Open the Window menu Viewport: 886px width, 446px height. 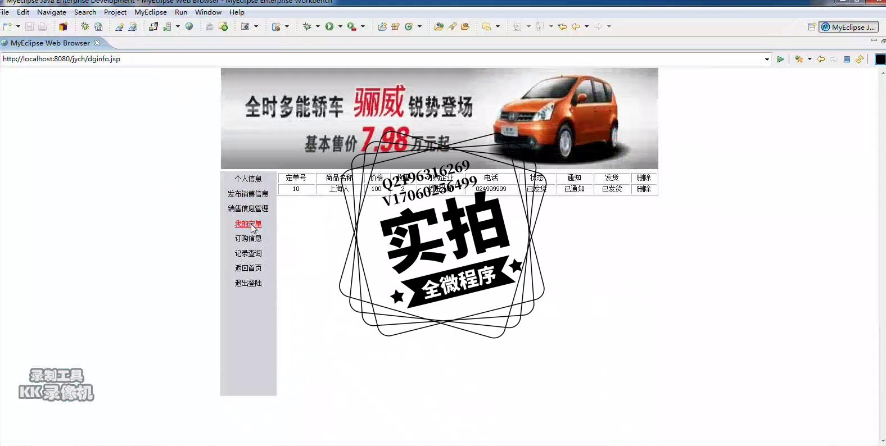208,12
